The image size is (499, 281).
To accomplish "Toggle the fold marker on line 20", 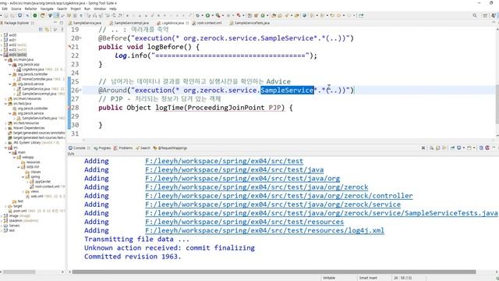I will [80, 38].
